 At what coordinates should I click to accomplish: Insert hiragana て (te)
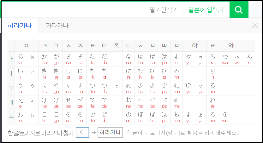(x=93, y=103)
